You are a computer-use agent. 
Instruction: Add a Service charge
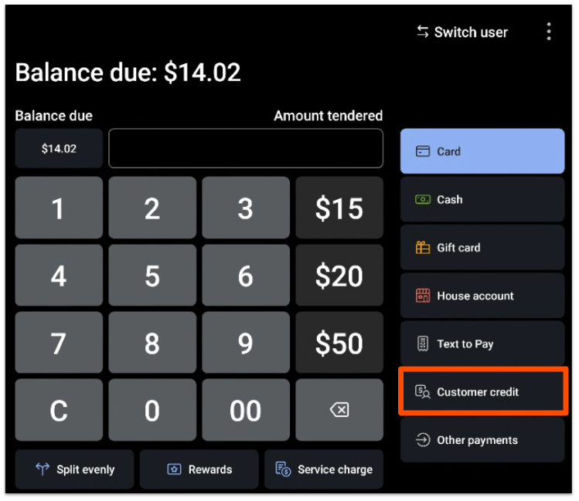click(x=324, y=469)
